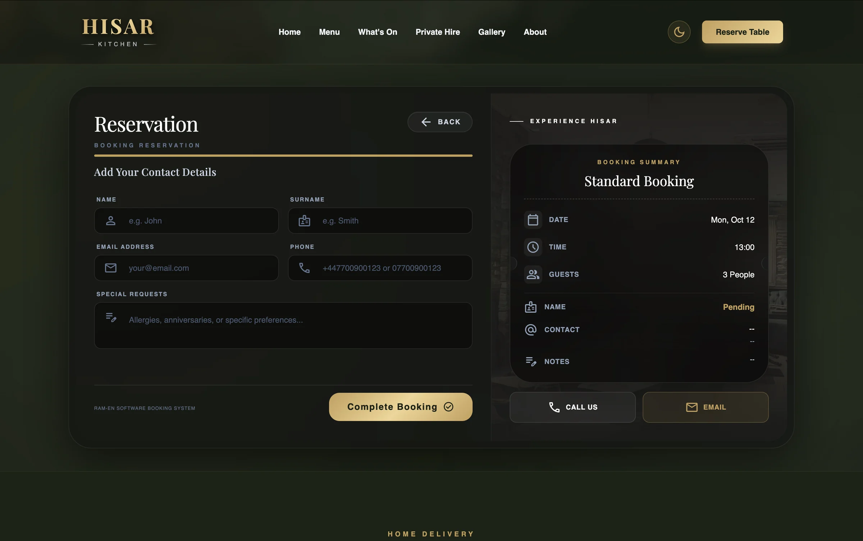The image size is (863, 541).
Task: Click the envelope icon on the EMAIL button
Action: tap(691, 407)
